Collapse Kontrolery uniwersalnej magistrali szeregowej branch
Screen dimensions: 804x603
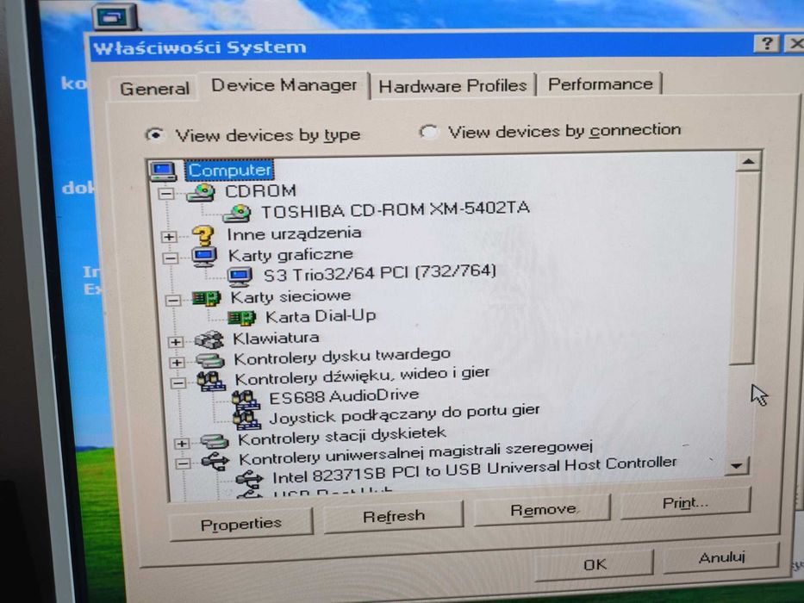pyautogui.click(x=183, y=464)
